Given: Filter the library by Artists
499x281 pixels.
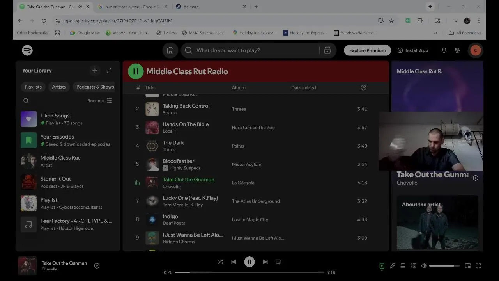Looking at the screenshot, I should click(x=59, y=87).
